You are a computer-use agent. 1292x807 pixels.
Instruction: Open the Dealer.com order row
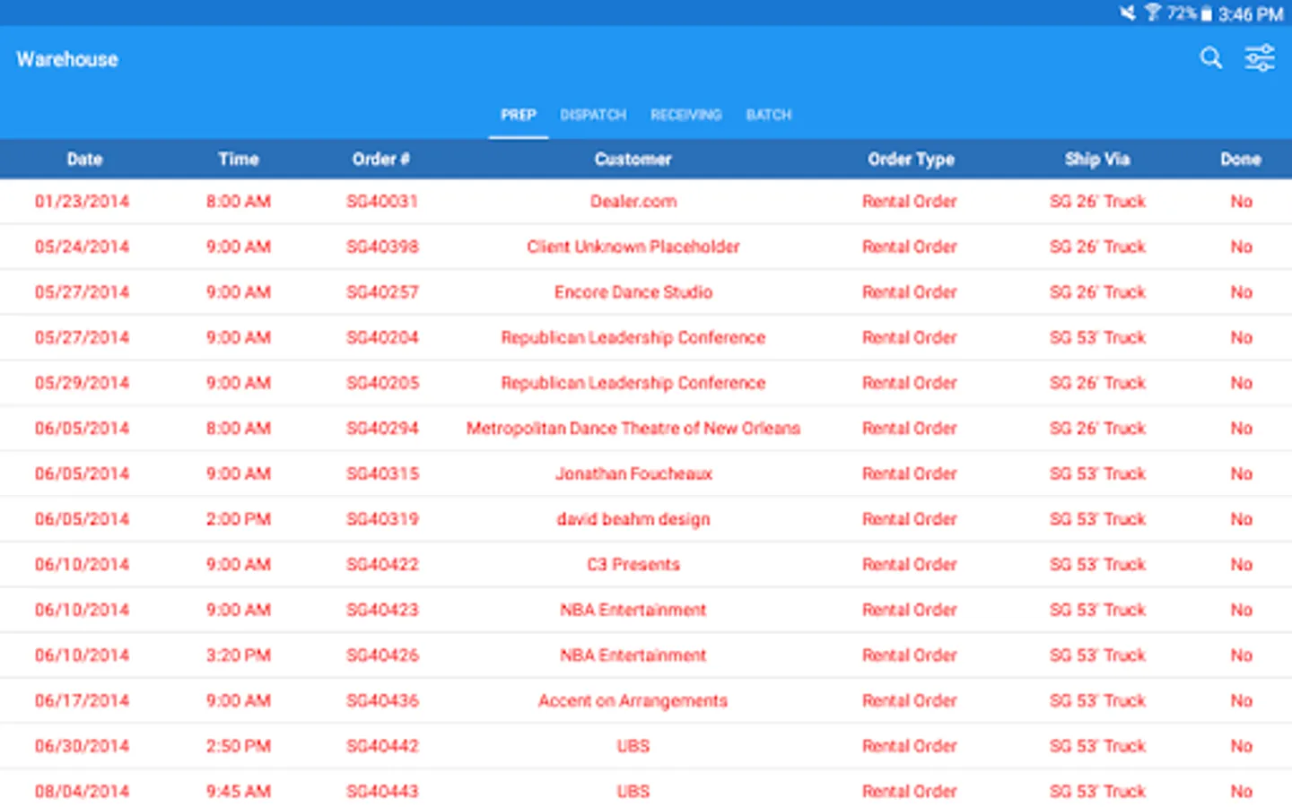633,201
